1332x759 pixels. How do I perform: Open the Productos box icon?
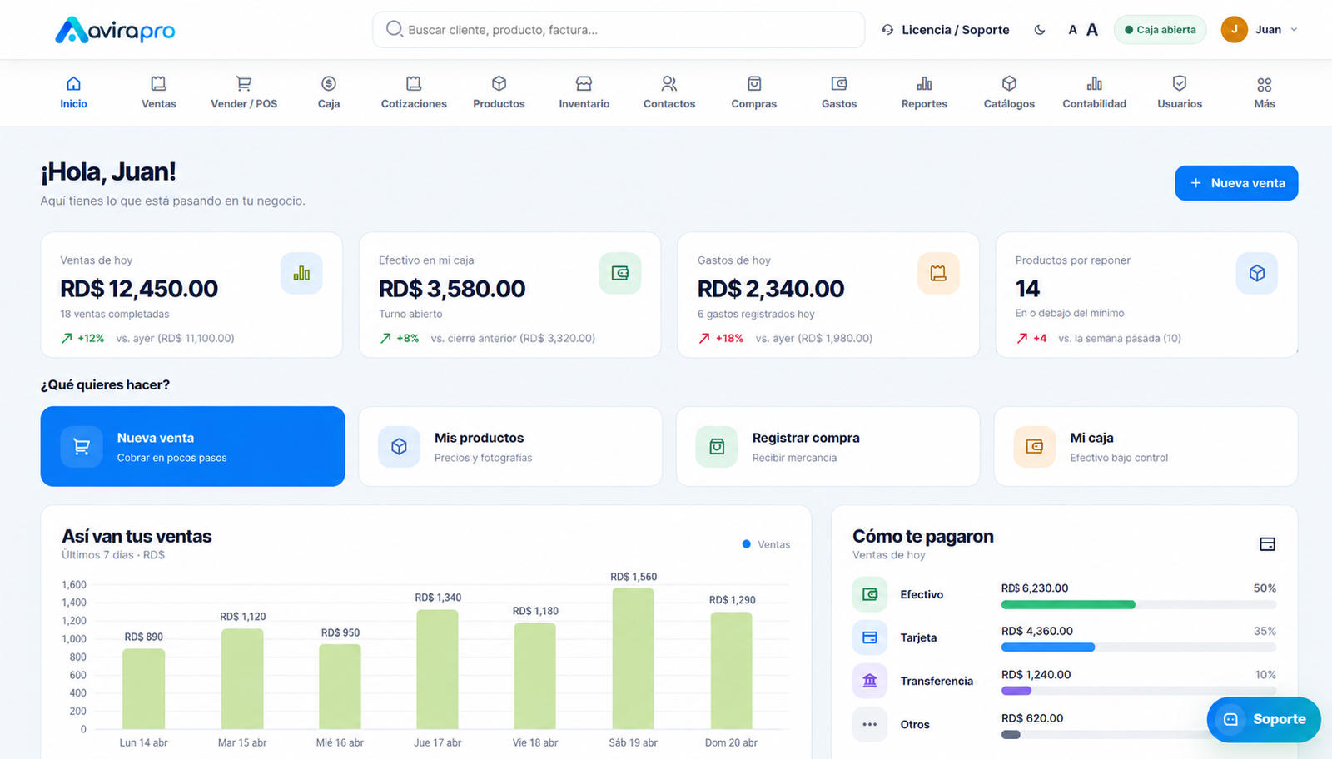point(499,83)
